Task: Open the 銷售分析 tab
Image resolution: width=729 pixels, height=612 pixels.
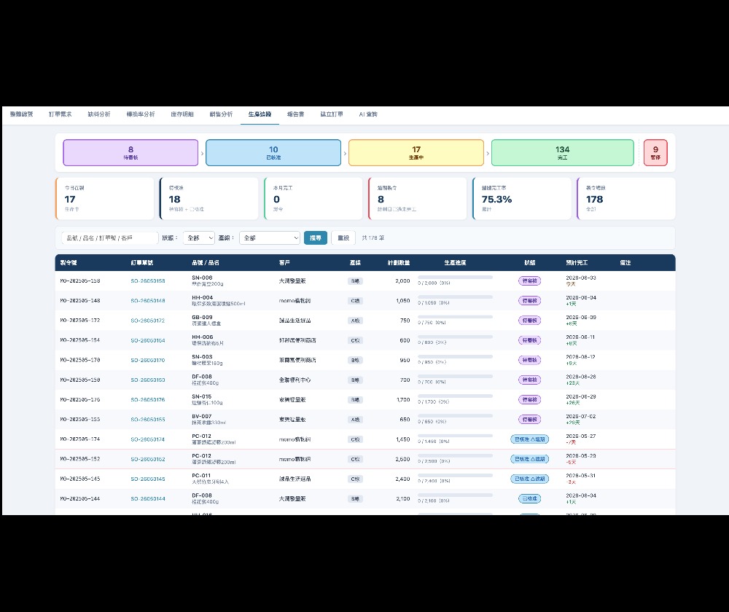Action: click(221, 114)
